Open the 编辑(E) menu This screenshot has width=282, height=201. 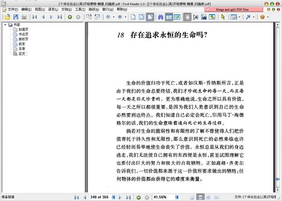pos(26,9)
